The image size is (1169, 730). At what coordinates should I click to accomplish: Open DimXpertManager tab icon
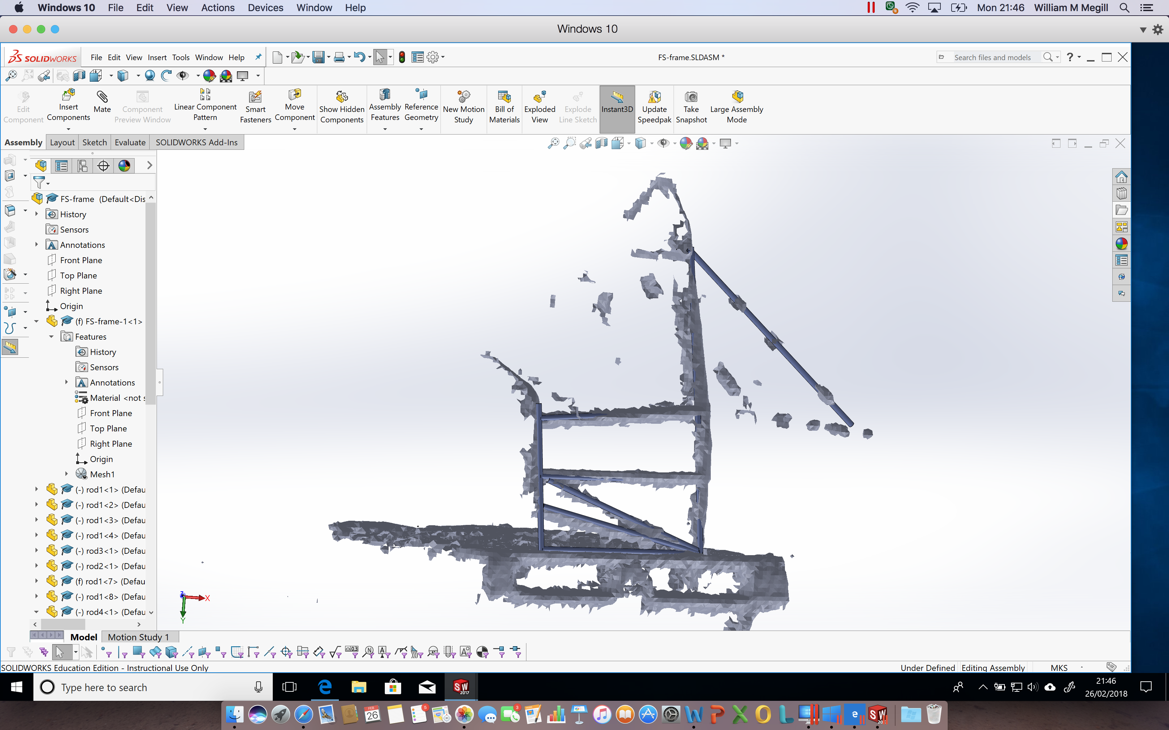pos(103,165)
